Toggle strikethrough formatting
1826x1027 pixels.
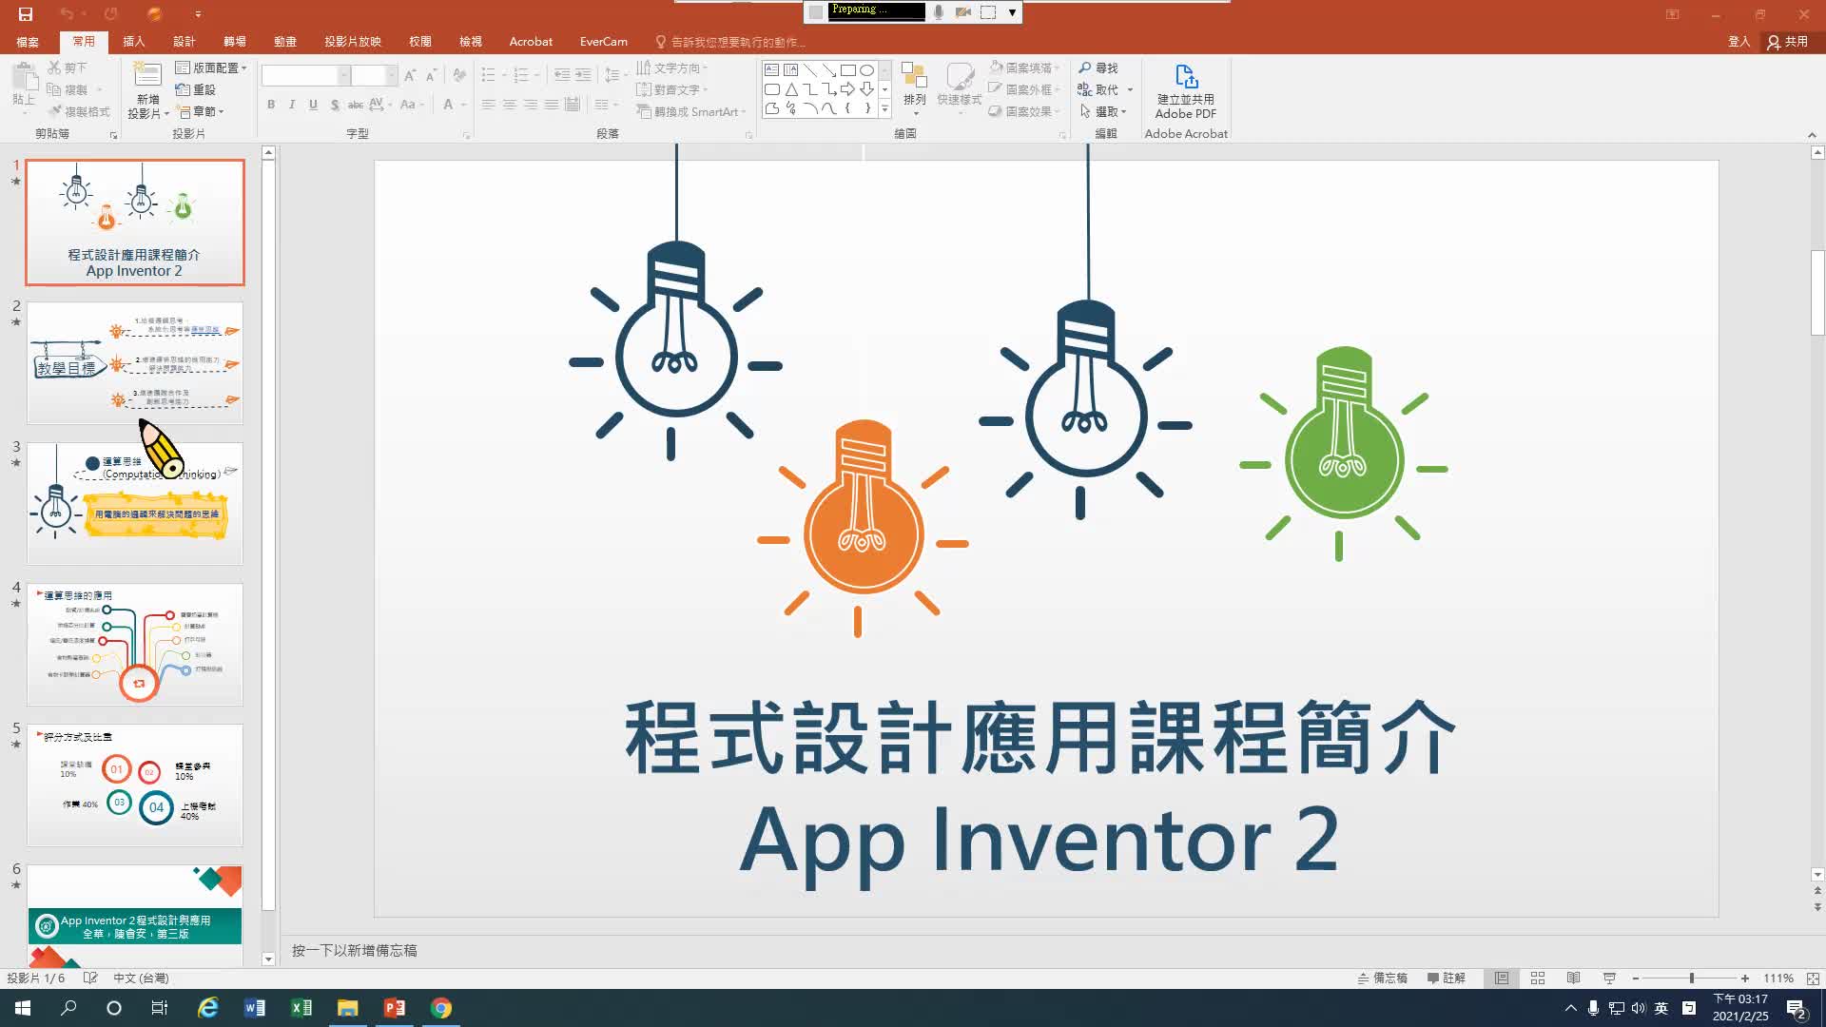355,105
